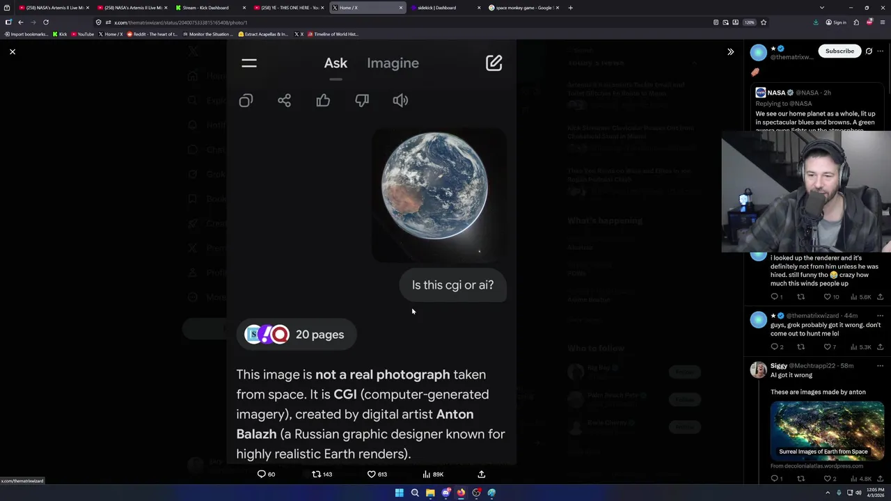
Task: Switch to the Imagine tab
Action: (x=393, y=63)
